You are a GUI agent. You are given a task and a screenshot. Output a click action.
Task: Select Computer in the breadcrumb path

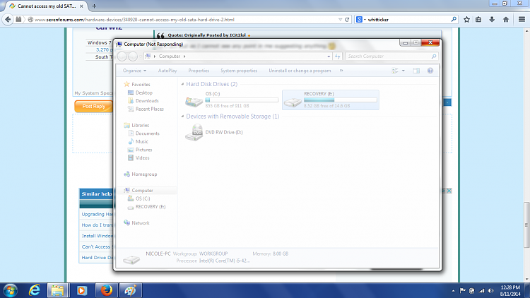coord(170,56)
